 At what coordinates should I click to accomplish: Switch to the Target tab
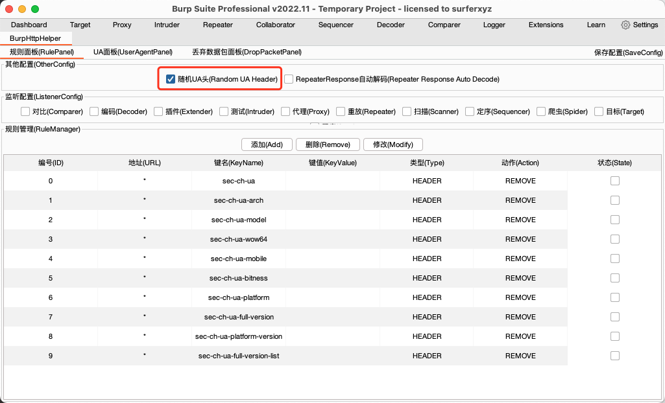80,25
